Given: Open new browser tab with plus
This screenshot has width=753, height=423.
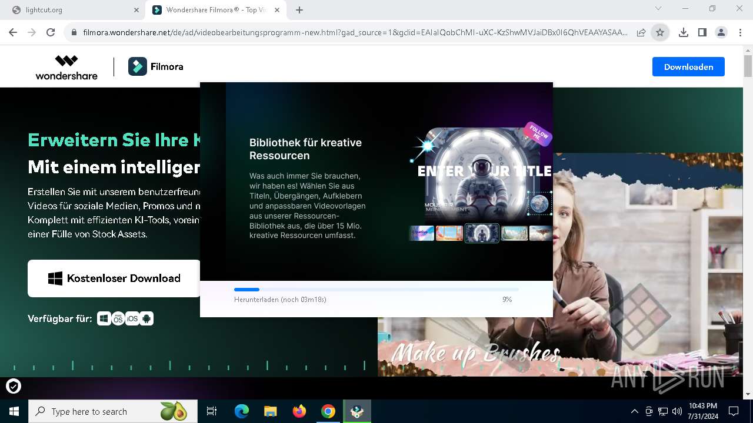Looking at the screenshot, I should coord(299,10).
